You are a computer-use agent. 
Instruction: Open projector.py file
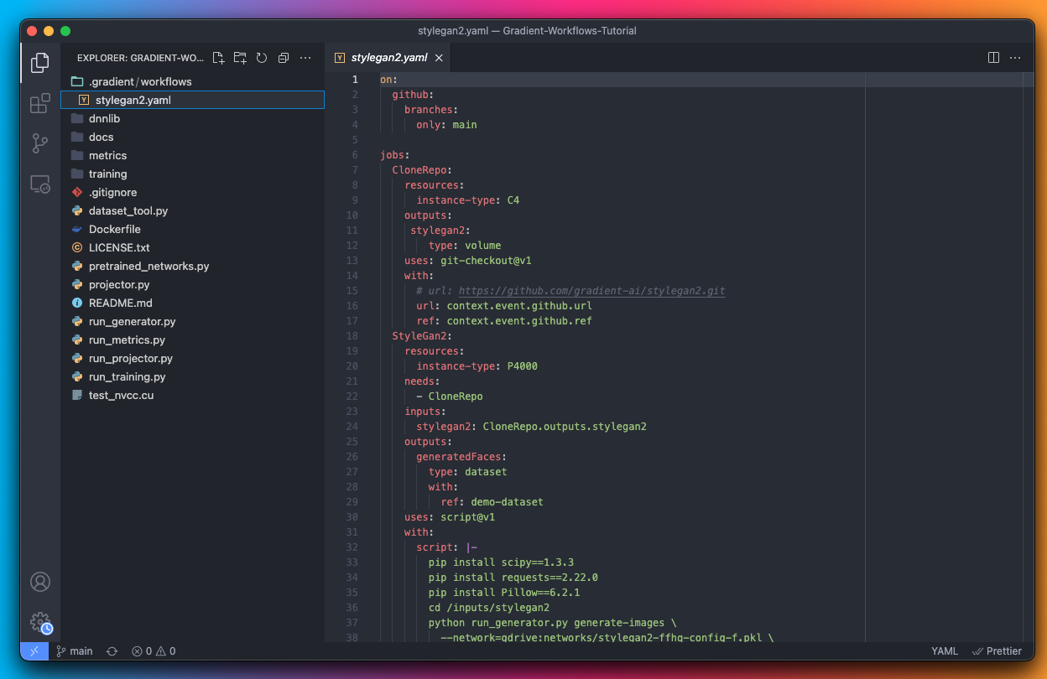click(x=193, y=284)
